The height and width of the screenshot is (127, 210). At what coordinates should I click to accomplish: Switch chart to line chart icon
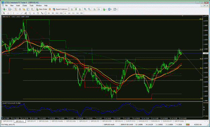coord(80,9)
